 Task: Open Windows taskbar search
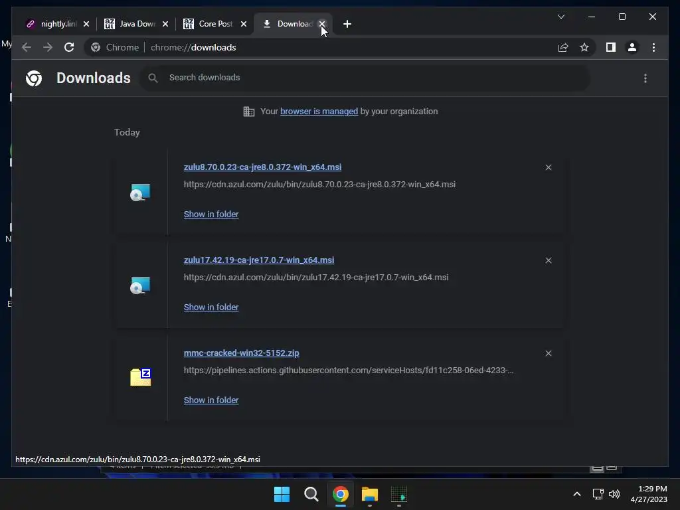311,494
